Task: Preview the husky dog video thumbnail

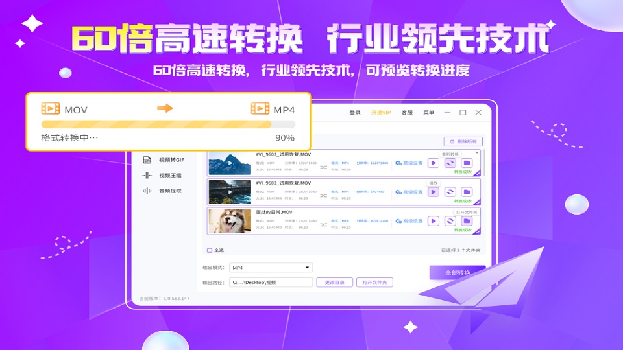Action: 230,221
